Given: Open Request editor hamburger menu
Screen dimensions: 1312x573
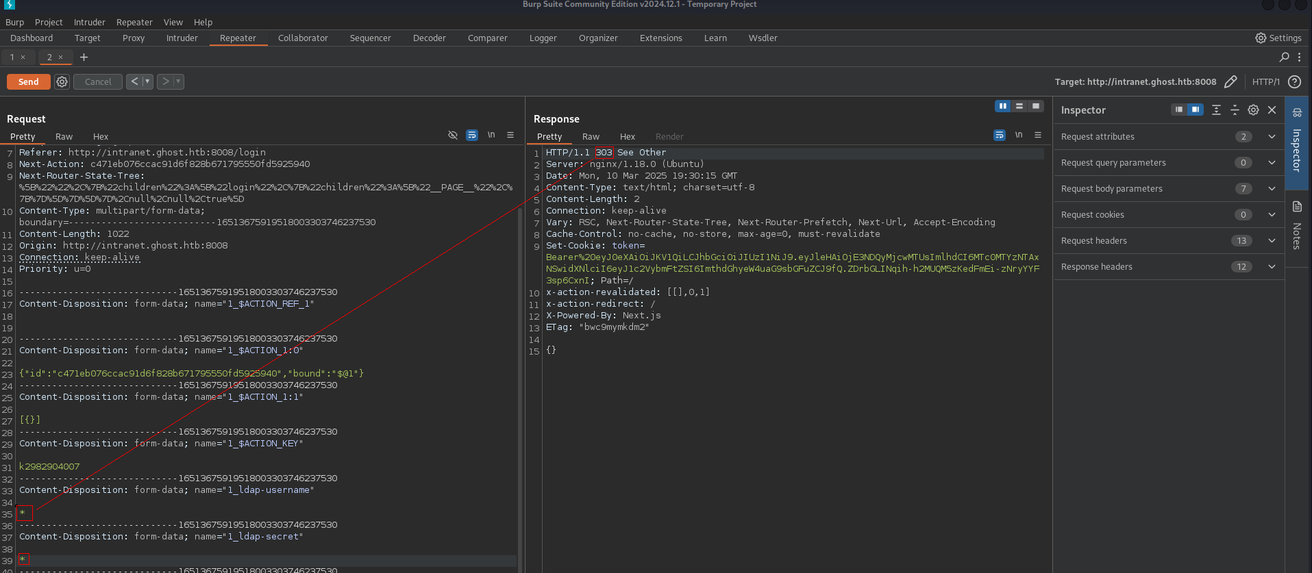Looking at the screenshot, I should point(510,136).
